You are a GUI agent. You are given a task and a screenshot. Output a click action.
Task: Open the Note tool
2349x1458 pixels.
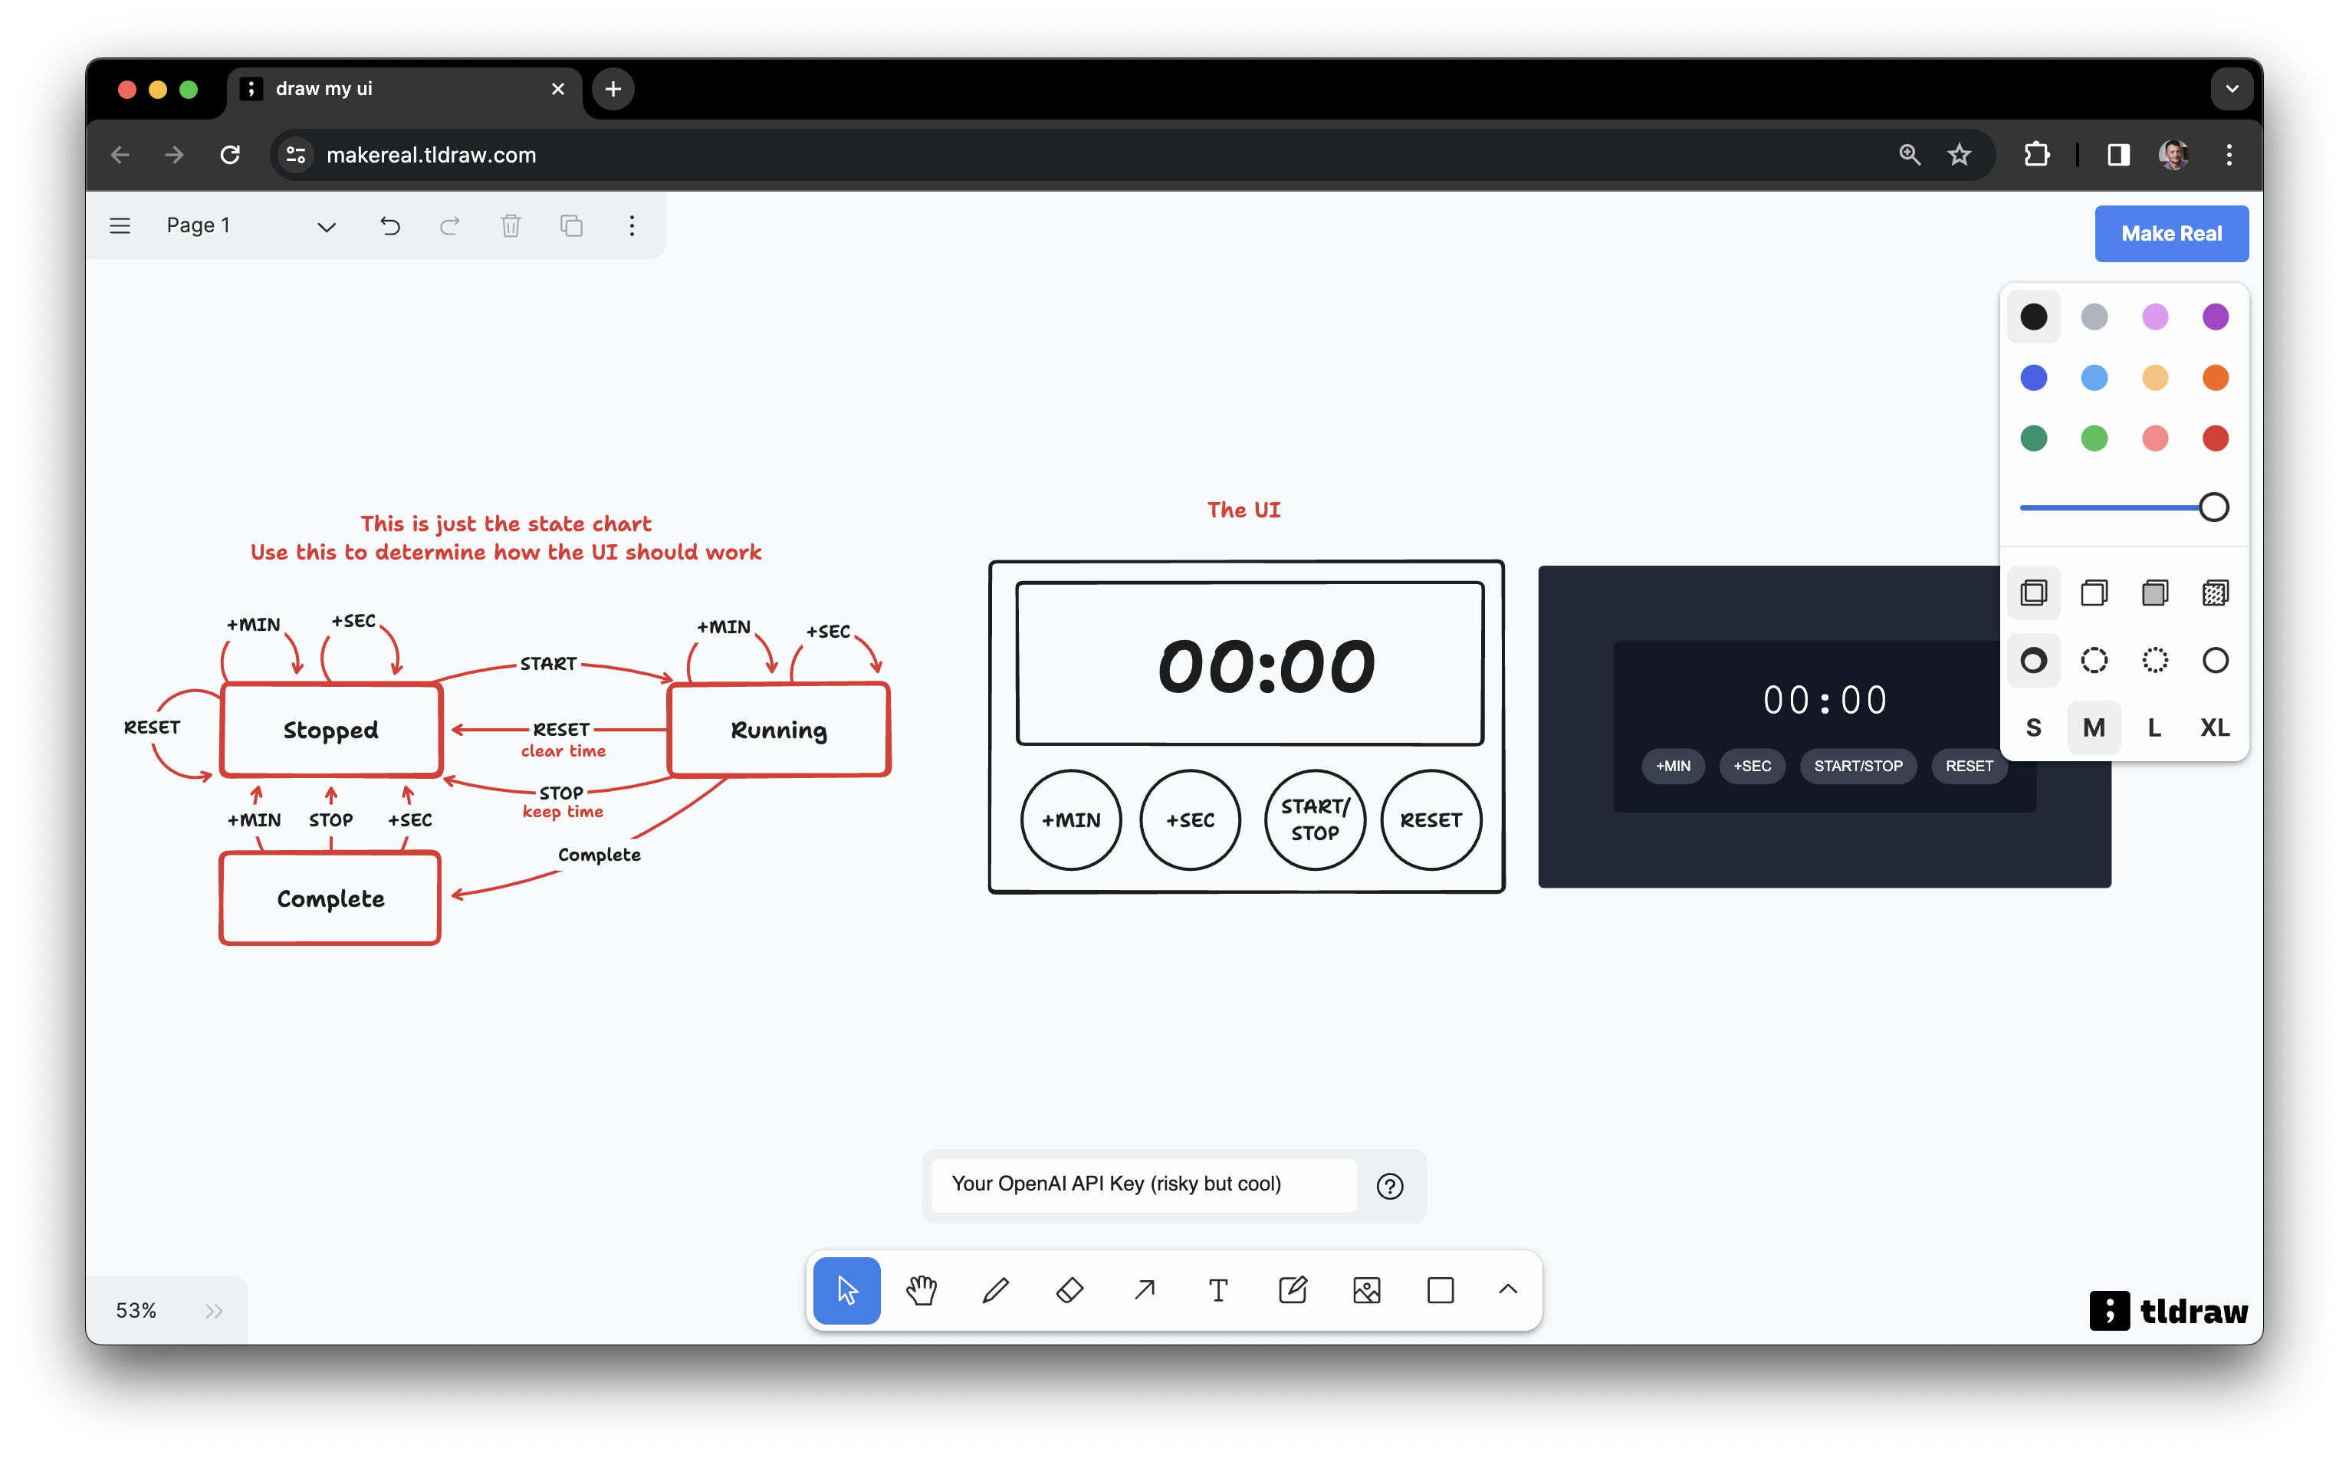tap(1293, 1289)
